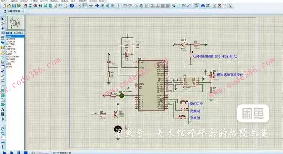Undo the last edit
Viewport: 283px width, 154px height.
(x=125, y=6)
